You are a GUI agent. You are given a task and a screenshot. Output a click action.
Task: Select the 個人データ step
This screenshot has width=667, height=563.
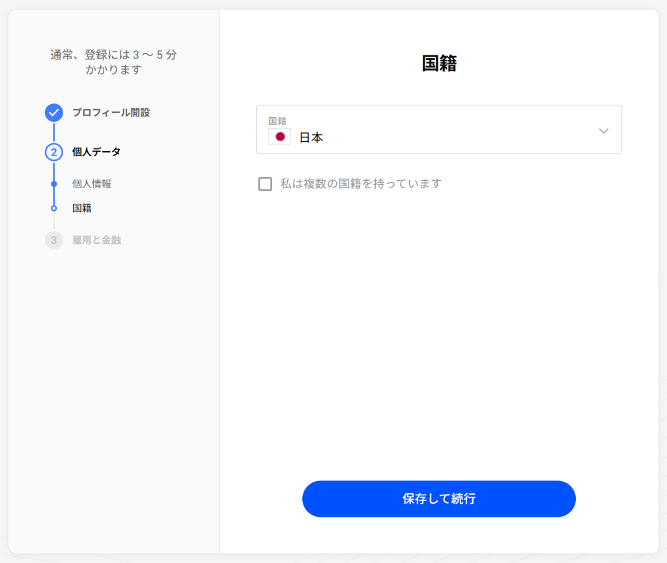click(96, 152)
